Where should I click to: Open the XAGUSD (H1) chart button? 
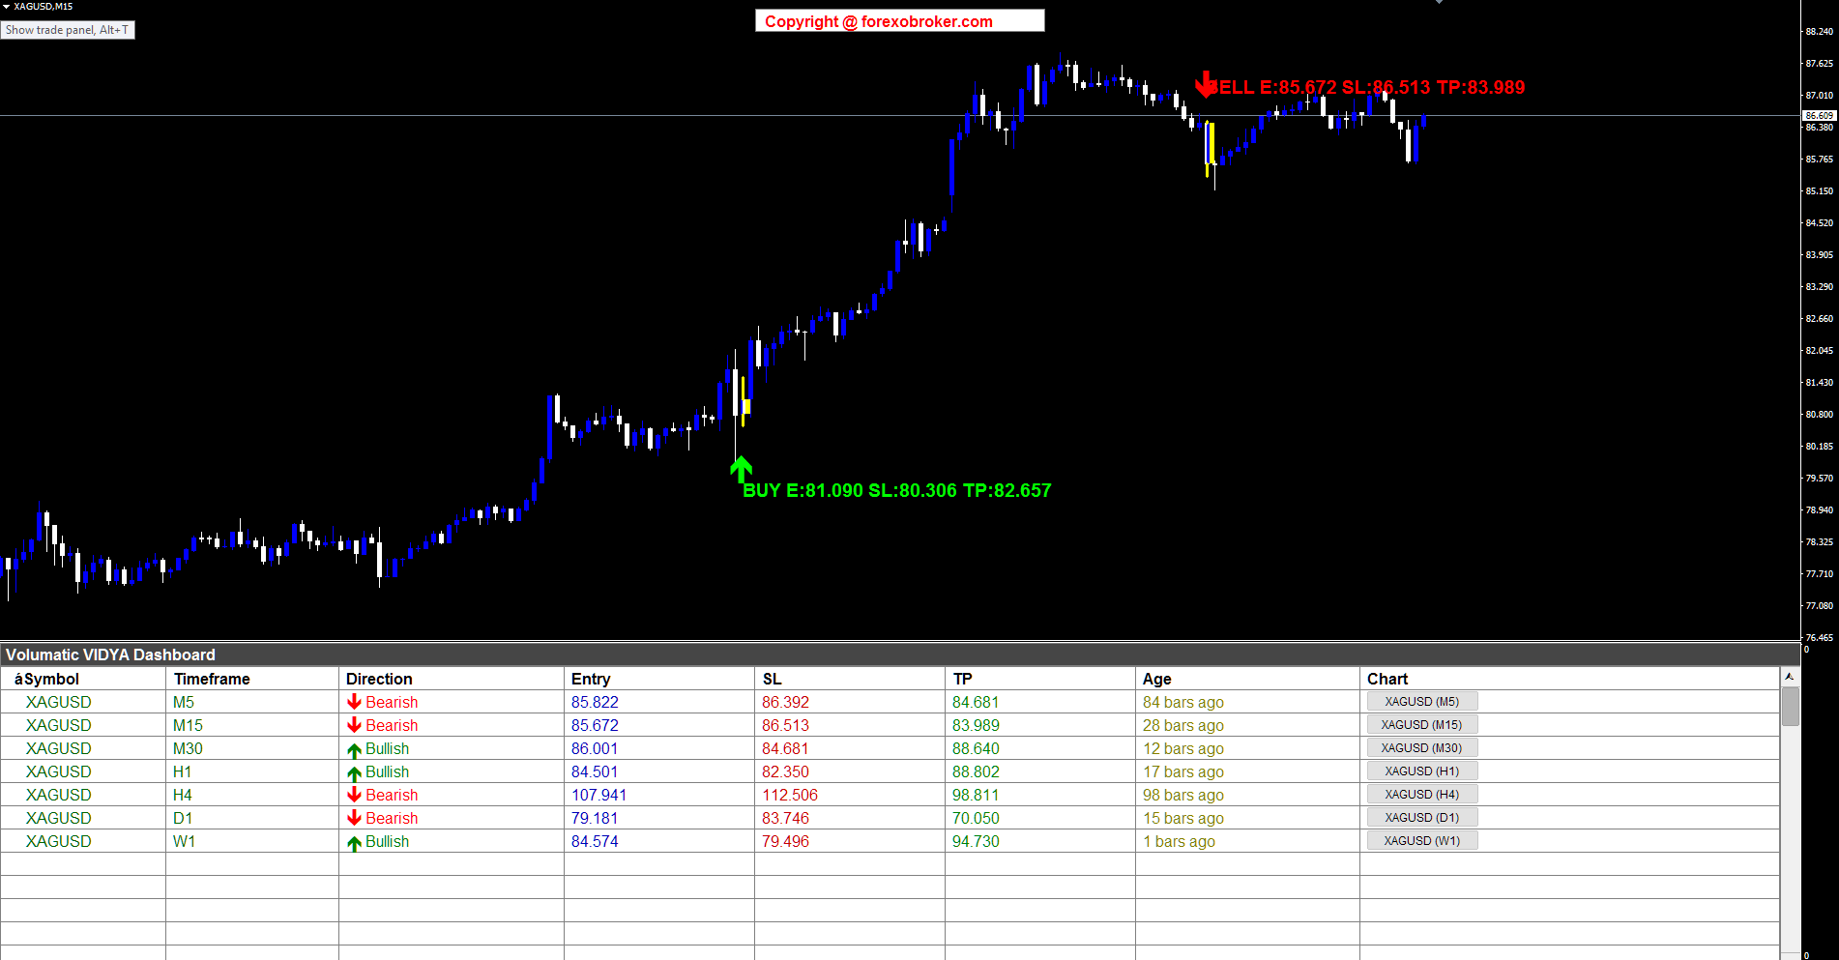(x=1422, y=771)
